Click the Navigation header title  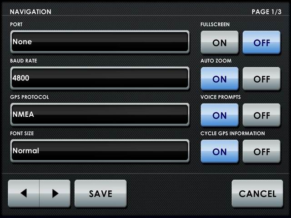[30, 12]
